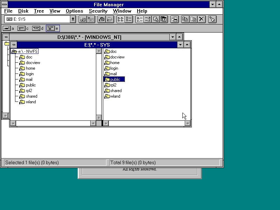Click docview folder in the right file list

pyautogui.click(x=114, y=57)
